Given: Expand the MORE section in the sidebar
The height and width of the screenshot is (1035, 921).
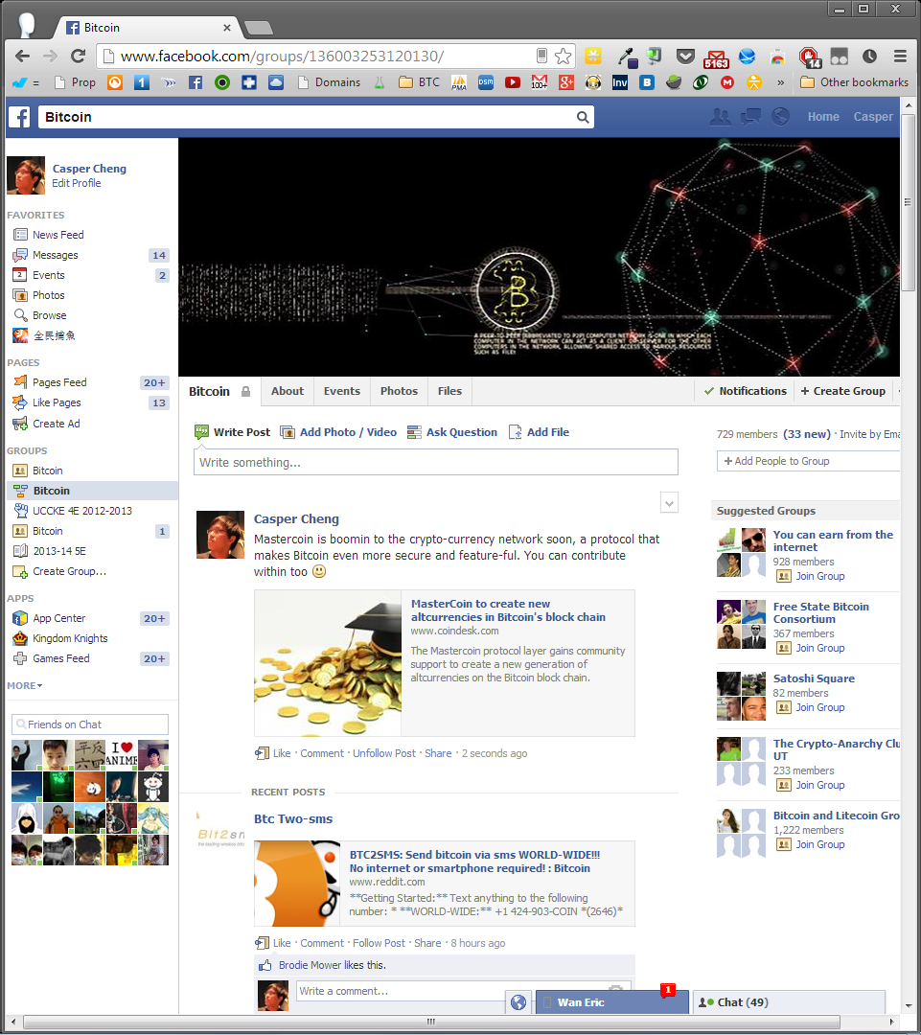Looking at the screenshot, I should pos(24,685).
